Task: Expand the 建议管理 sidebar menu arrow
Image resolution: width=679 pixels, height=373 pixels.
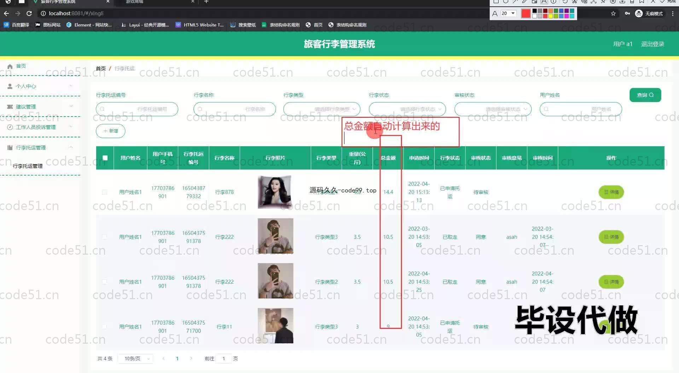Action: click(x=71, y=106)
